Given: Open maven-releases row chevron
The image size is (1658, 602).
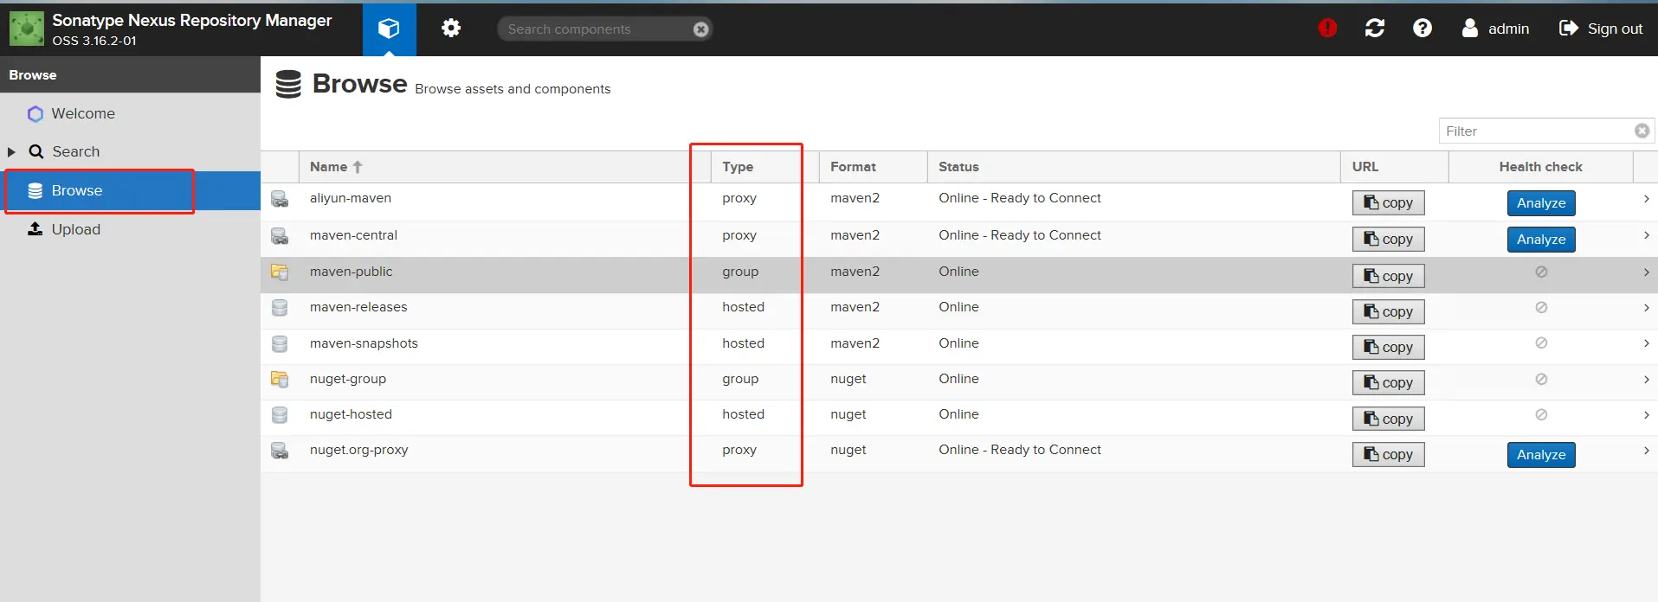Looking at the screenshot, I should 1646,307.
